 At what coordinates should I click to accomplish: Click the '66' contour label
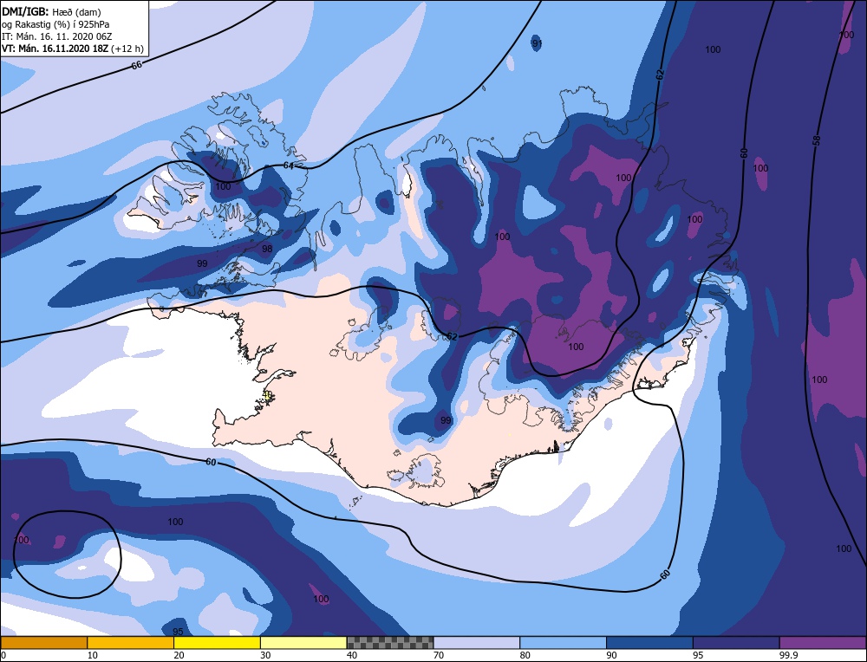pos(137,65)
